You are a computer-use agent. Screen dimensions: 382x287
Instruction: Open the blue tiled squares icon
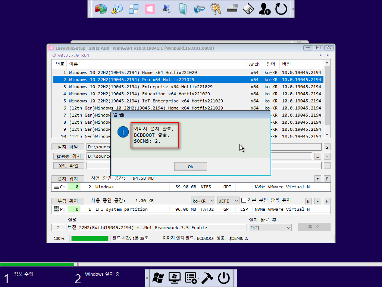pos(134,9)
